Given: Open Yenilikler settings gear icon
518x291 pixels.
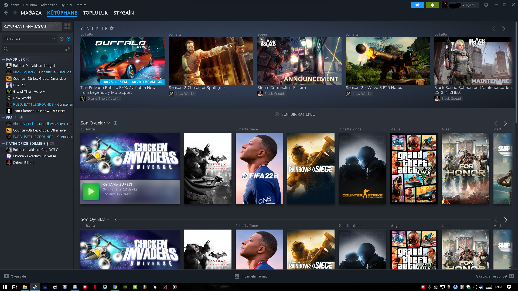Looking at the screenshot, I should pyautogui.click(x=112, y=28).
